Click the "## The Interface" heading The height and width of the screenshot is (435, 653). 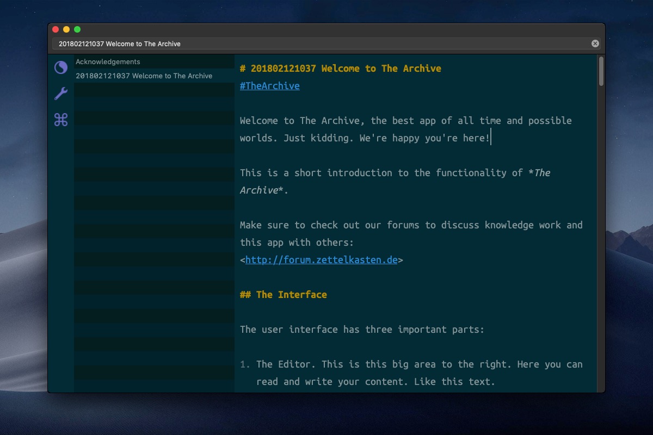pos(284,295)
